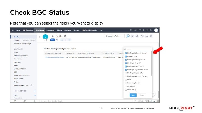Click the blue highlighted round action icon
202x113 pixels.
click(x=128, y=36)
